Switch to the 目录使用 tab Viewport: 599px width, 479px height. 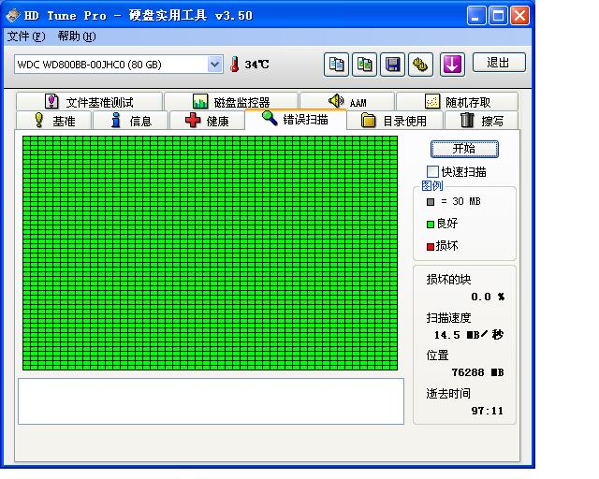pos(395,121)
